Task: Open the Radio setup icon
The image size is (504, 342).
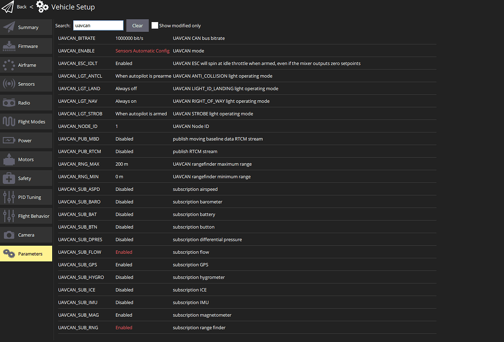Action: click(11, 102)
